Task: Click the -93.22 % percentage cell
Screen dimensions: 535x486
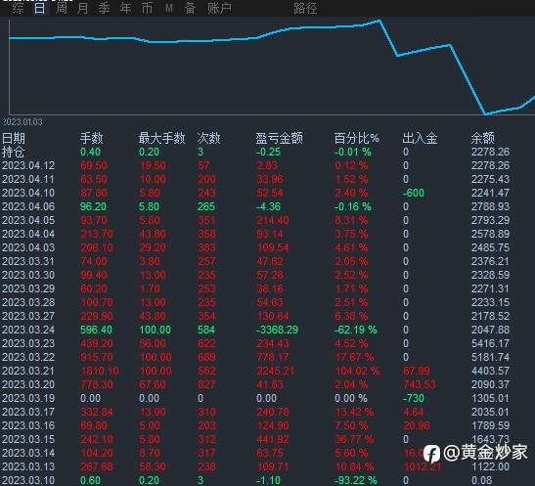Action: [356, 480]
